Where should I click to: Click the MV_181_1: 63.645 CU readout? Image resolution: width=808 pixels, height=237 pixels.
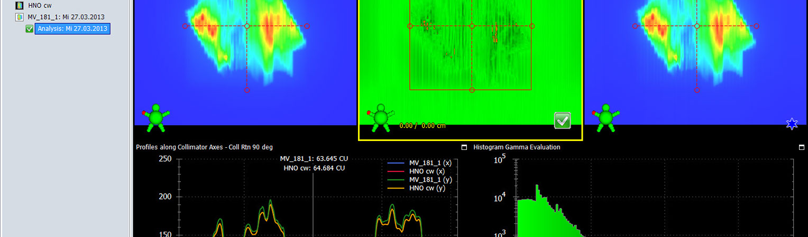[x=314, y=159]
